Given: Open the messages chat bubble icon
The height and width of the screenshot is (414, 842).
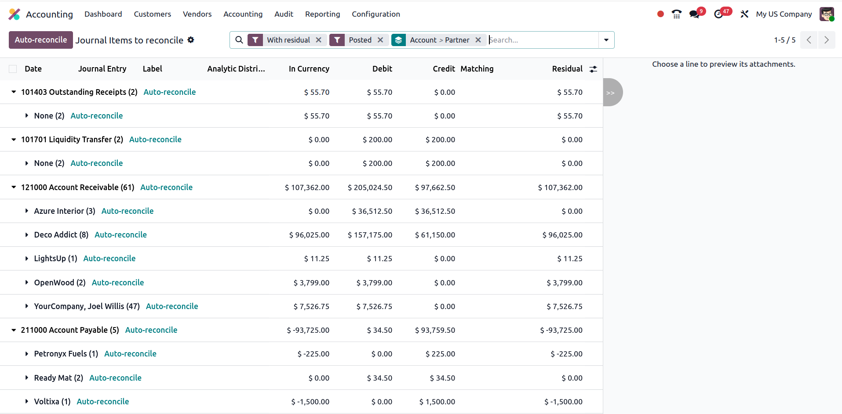Looking at the screenshot, I should click(694, 14).
